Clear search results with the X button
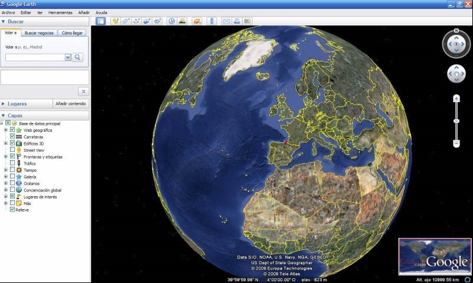 [84, 91]
